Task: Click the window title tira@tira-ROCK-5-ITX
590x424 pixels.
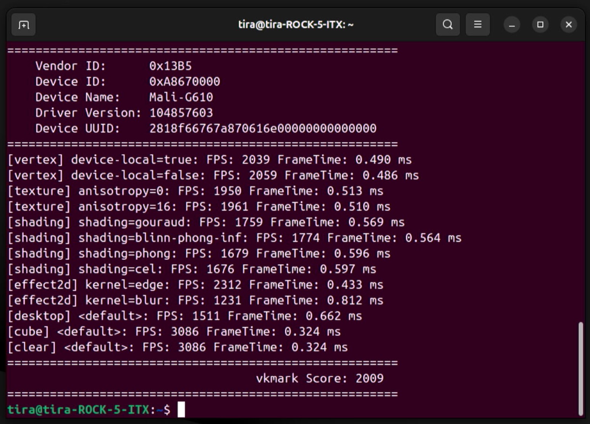Action: 296,25
